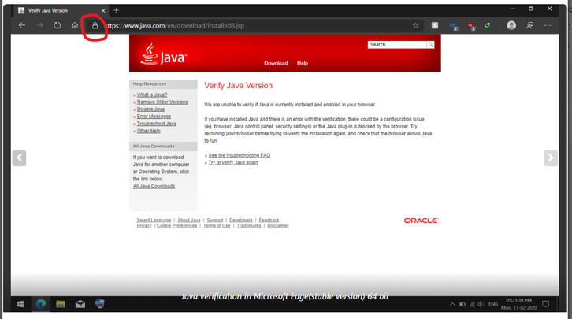Open Disclaimer footer link
Viewport: 572px width, 319px height.
tap(278, 226)
